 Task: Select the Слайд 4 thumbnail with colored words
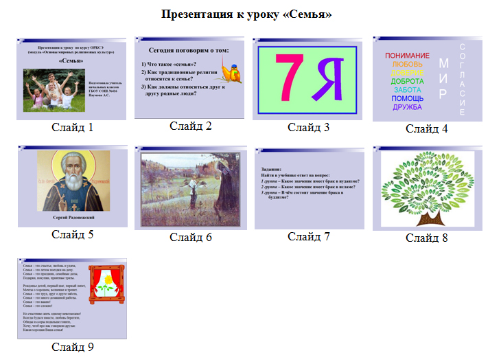click(x=428, y=79)
